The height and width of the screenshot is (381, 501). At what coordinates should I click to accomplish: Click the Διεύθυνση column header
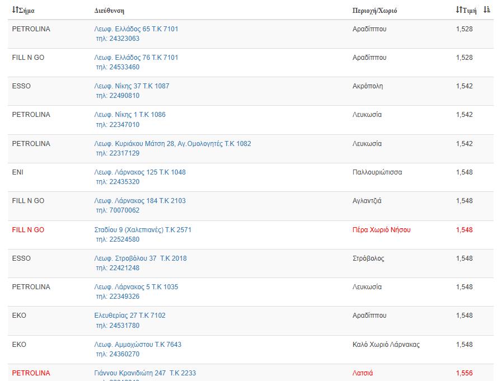coord(109,11)
